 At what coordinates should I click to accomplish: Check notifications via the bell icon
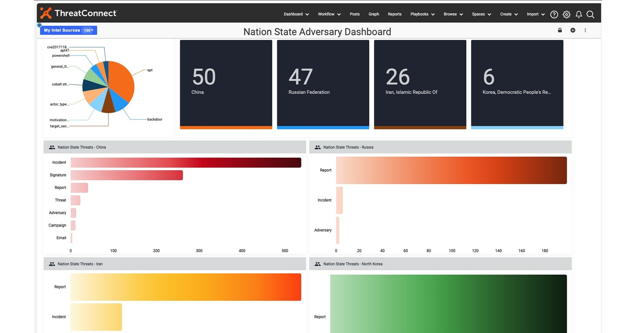point(578,14)
